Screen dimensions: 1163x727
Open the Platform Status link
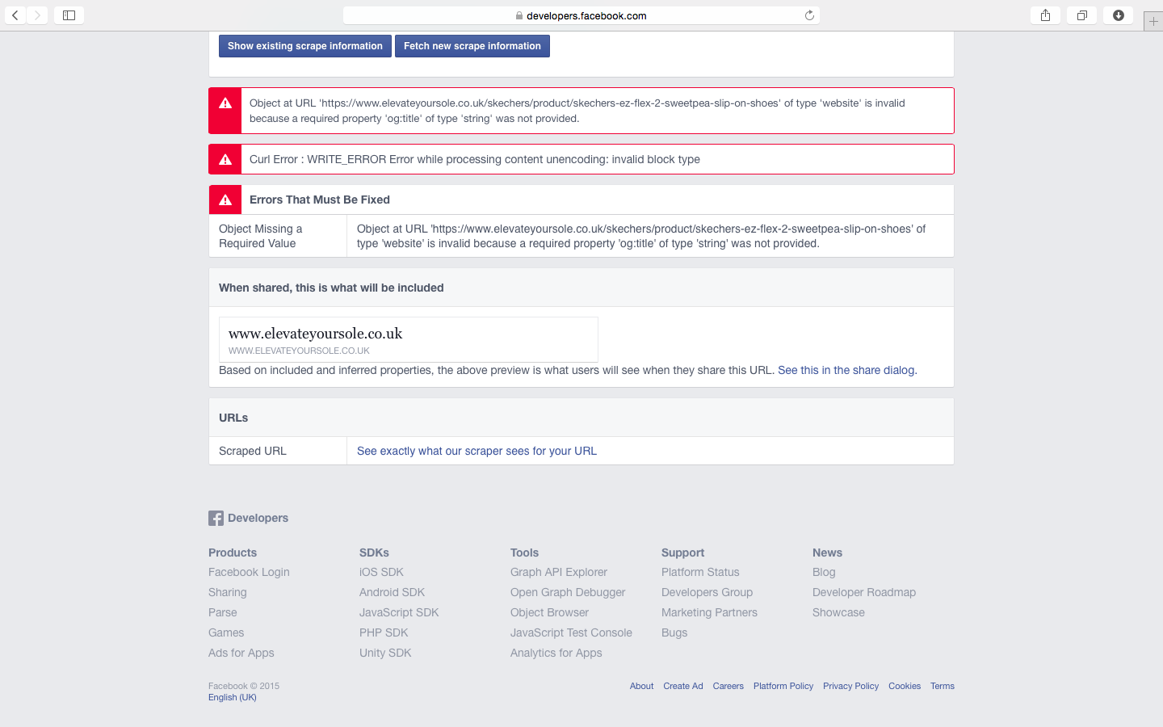700,572
